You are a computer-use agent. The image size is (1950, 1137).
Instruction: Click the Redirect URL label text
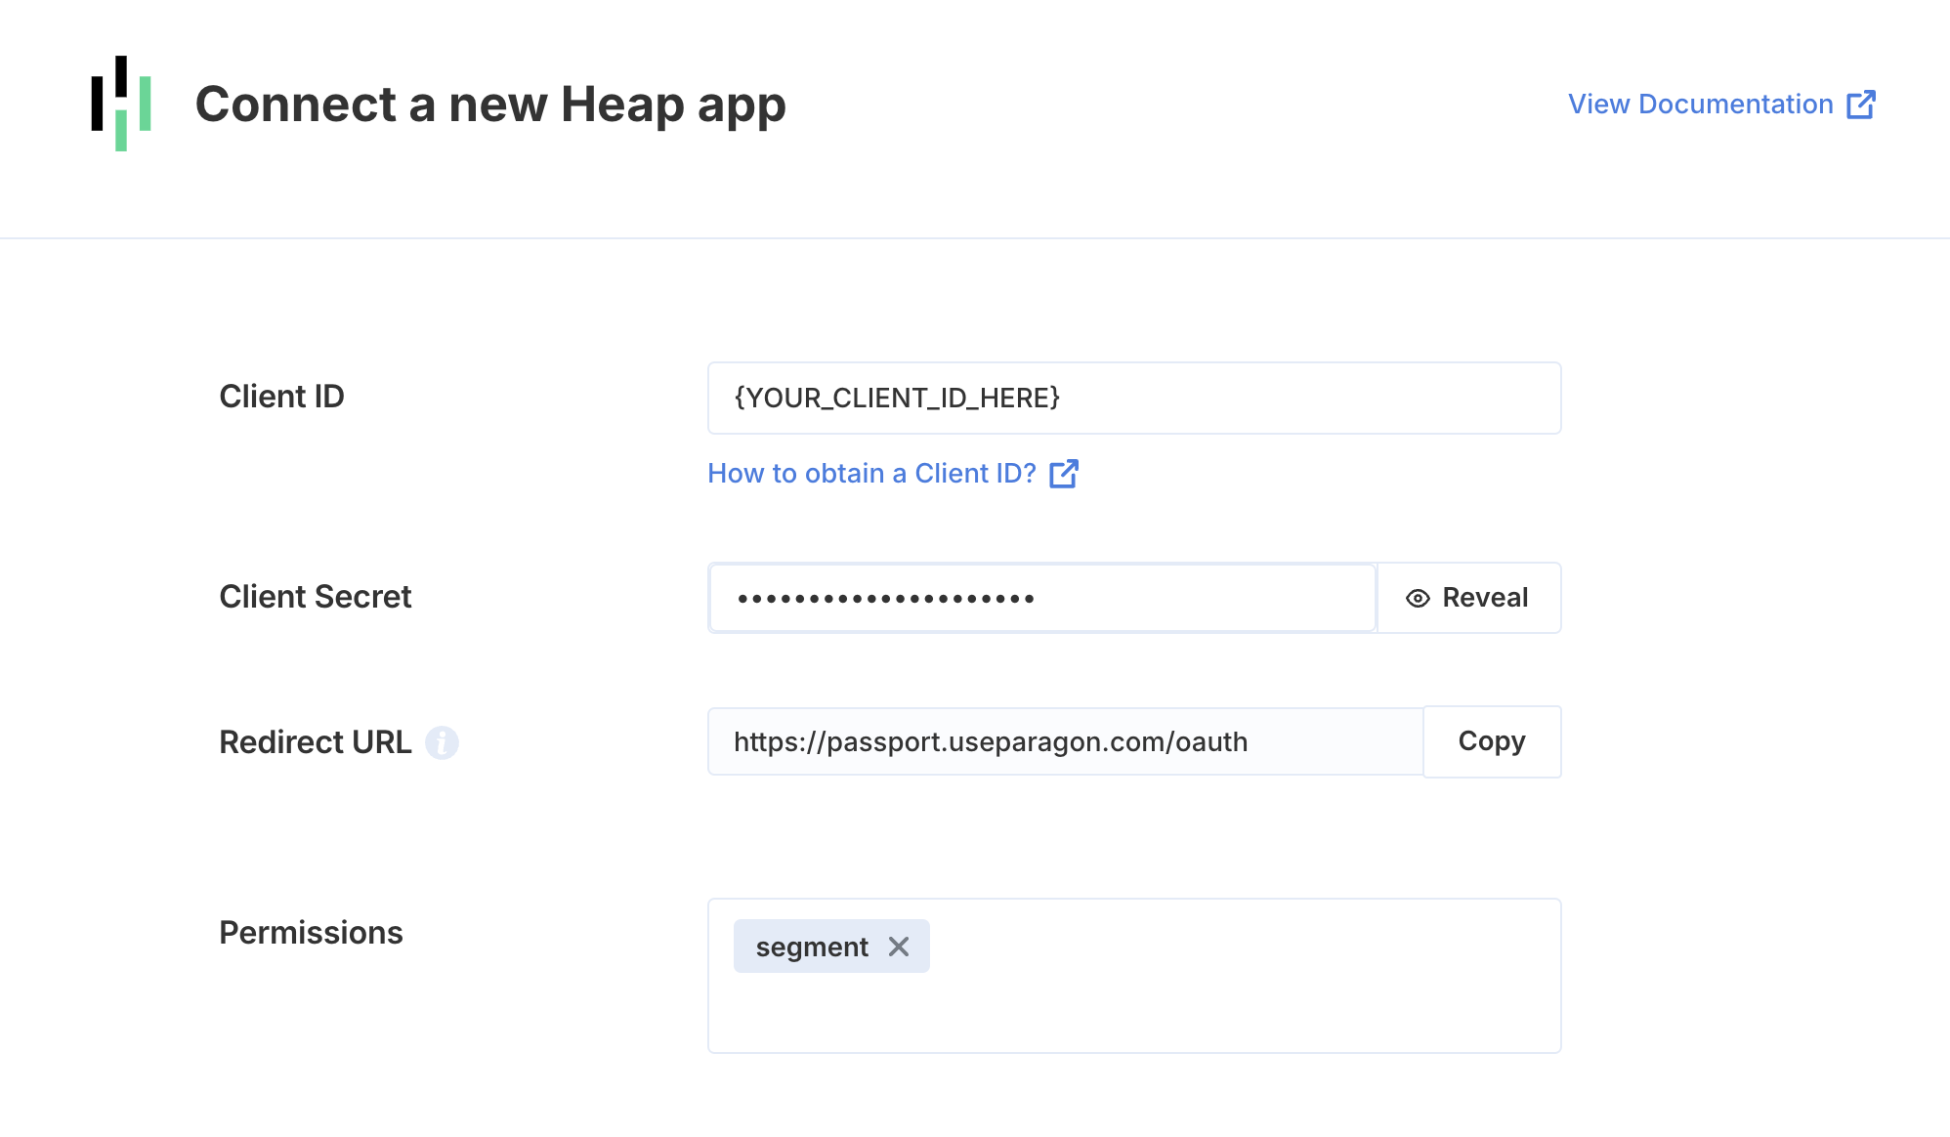[315, 742]
